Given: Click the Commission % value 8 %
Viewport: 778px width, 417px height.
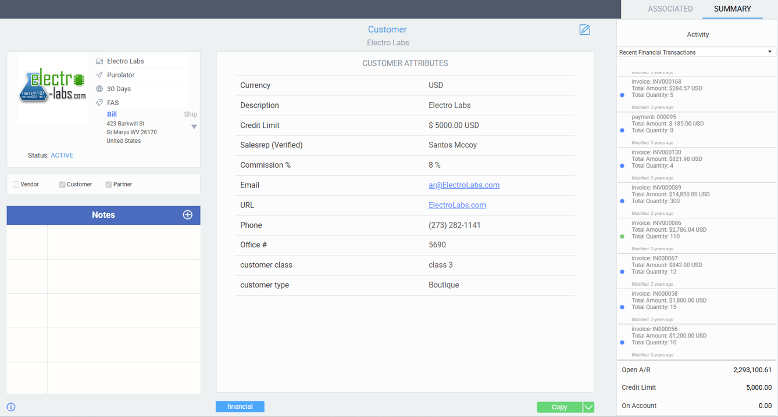Looking at the screenshot, I should point(434,165).
